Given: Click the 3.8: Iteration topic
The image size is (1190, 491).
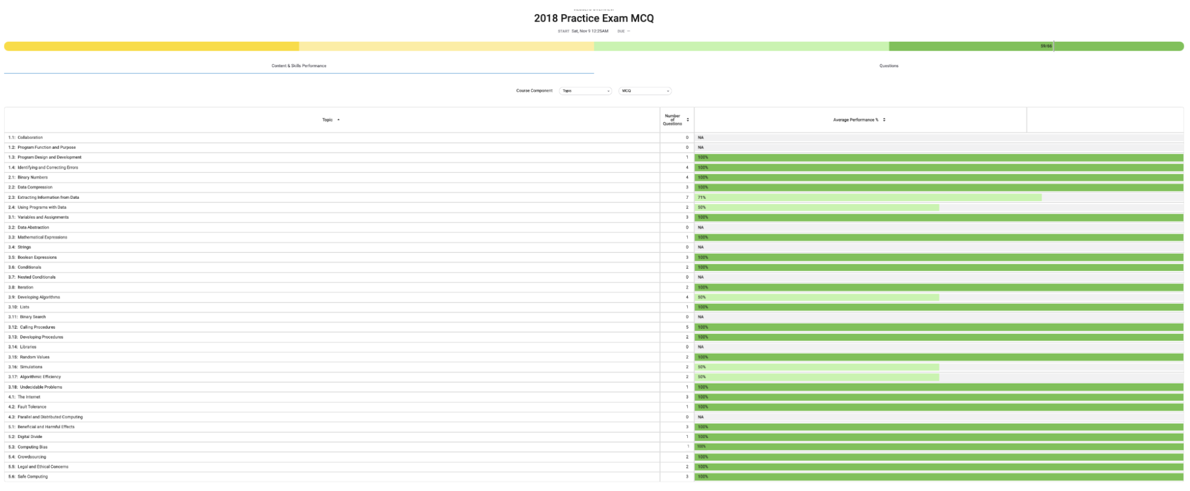Looking at the screenshot, I should point(21,287).
